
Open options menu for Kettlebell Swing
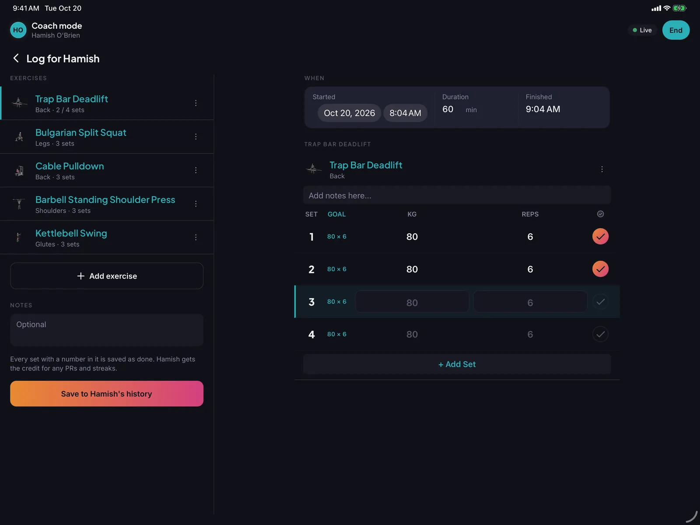(x=196, y=237)
